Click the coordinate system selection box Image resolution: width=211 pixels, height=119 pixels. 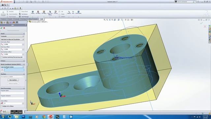coord(14,70)
